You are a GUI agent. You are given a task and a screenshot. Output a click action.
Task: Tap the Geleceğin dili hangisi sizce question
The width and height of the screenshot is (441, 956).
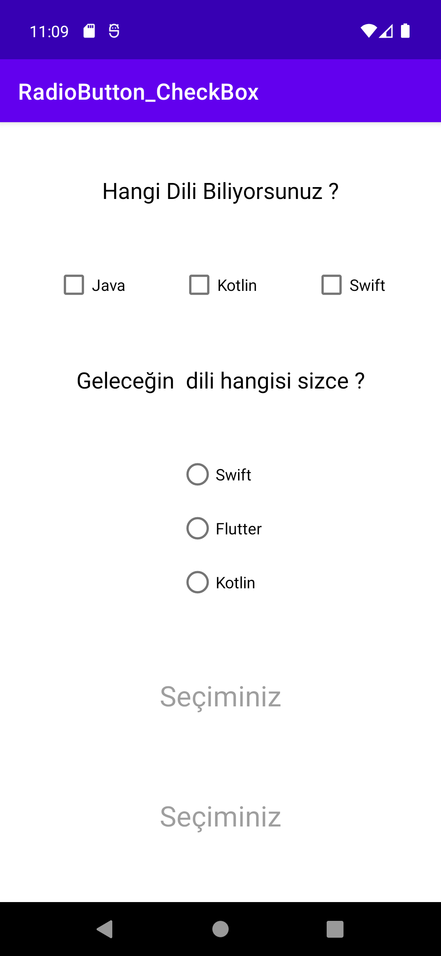[x=220, y=380]
